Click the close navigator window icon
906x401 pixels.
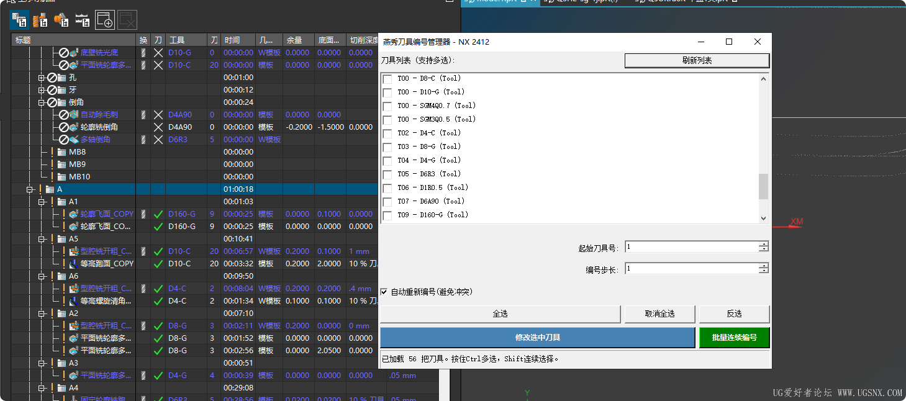127,19
